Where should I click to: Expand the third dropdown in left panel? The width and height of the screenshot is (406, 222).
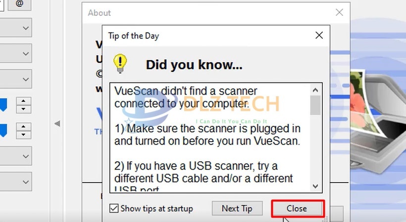(x=15, y=79)
